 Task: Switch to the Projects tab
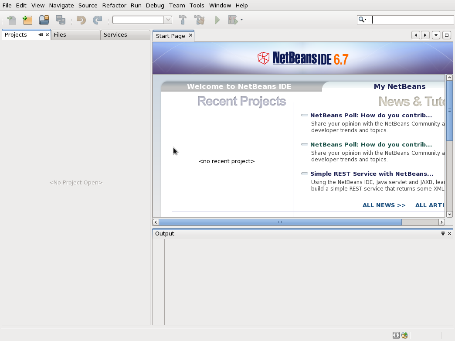coord(16,34)
